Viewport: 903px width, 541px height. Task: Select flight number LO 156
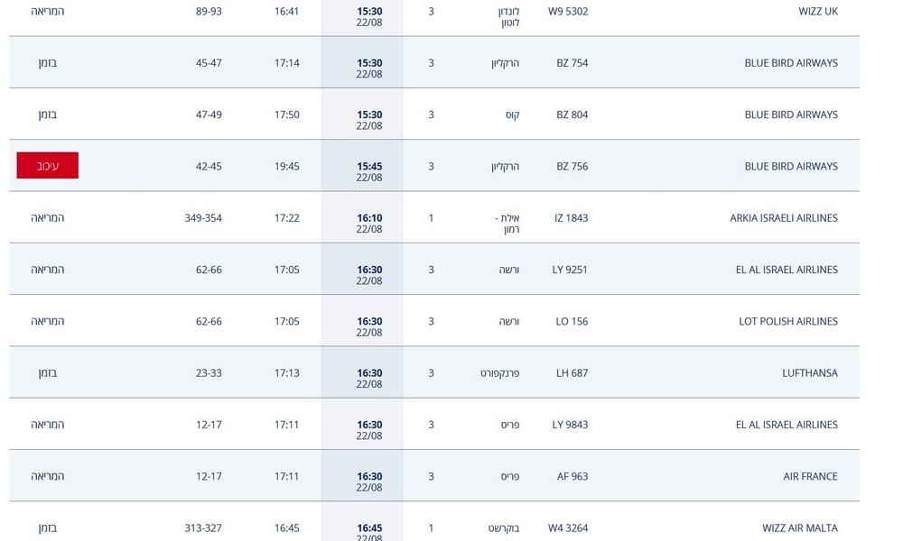coord(572,321)
